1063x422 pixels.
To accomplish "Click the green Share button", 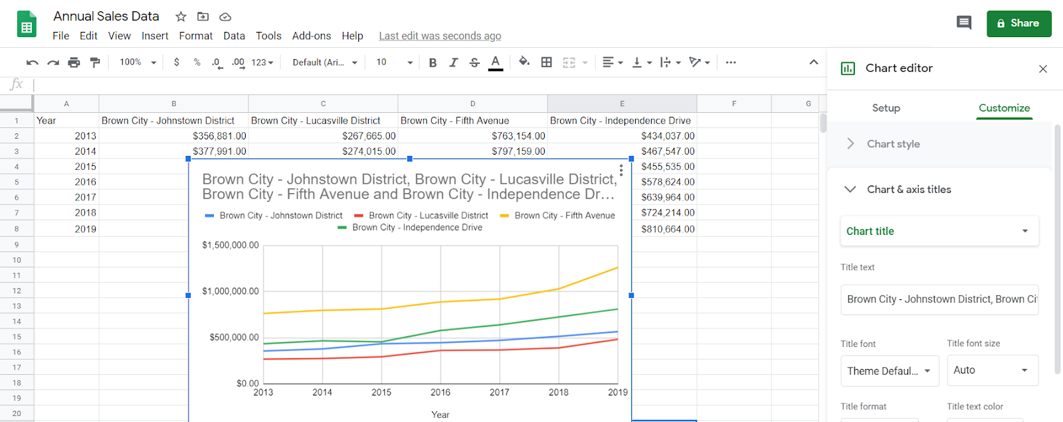I will (x=1018, y=23).
